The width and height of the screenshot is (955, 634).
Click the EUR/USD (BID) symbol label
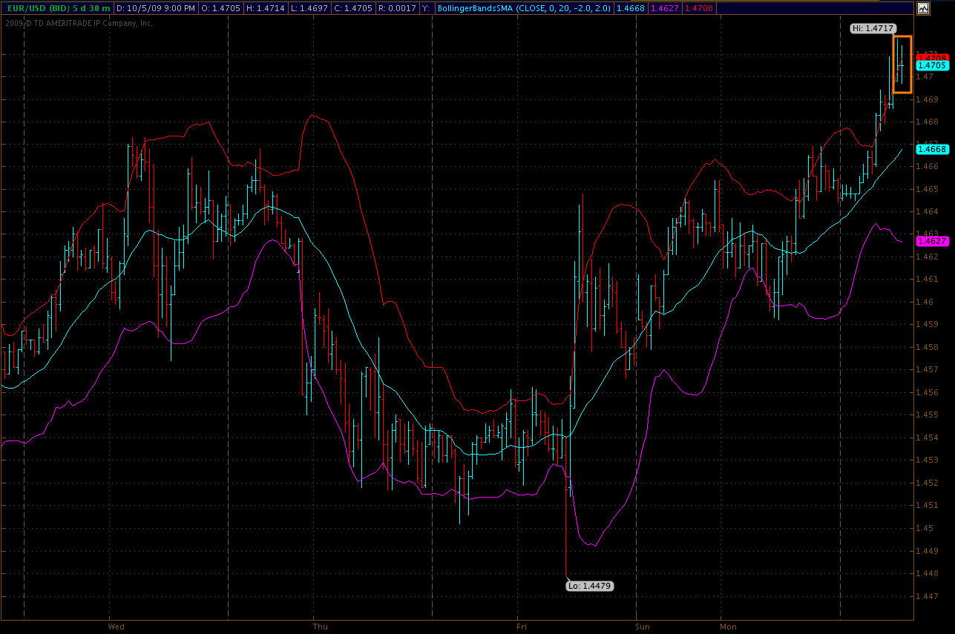pos(37,9)
